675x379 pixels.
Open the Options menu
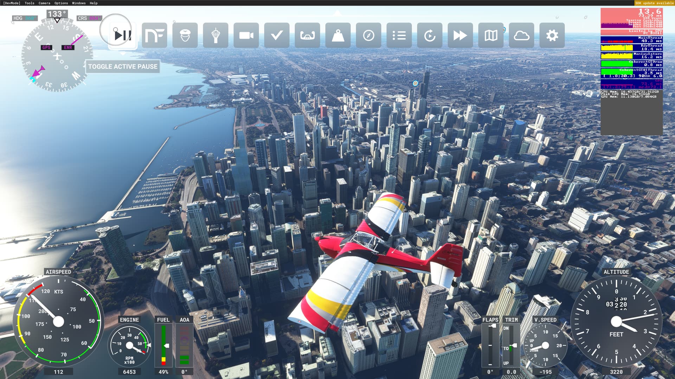(61, 3)
